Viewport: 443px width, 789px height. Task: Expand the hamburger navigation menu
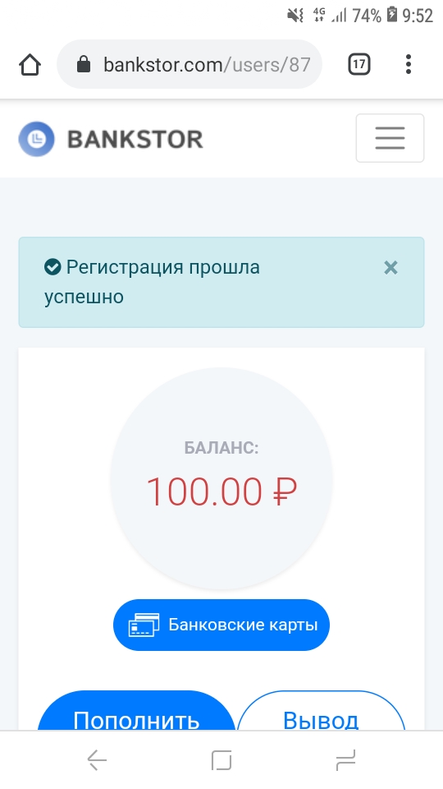tap(390, 138)
